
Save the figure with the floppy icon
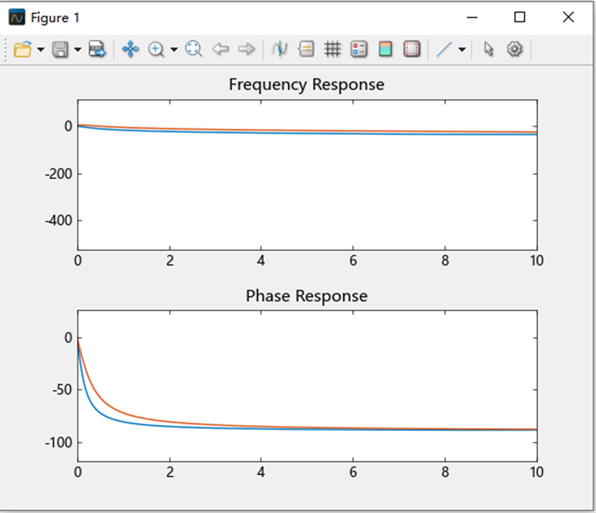pos(60,50)
